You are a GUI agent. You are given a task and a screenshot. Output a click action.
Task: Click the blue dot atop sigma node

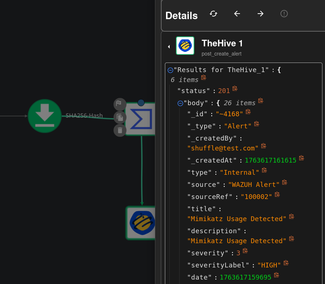[x=141, y=102]
